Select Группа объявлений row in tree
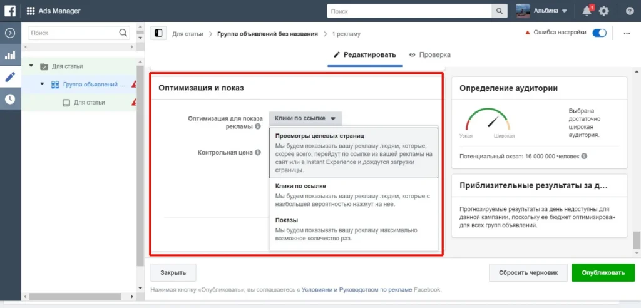Screen dimensions: 641x308 click(x=79, y=85)
